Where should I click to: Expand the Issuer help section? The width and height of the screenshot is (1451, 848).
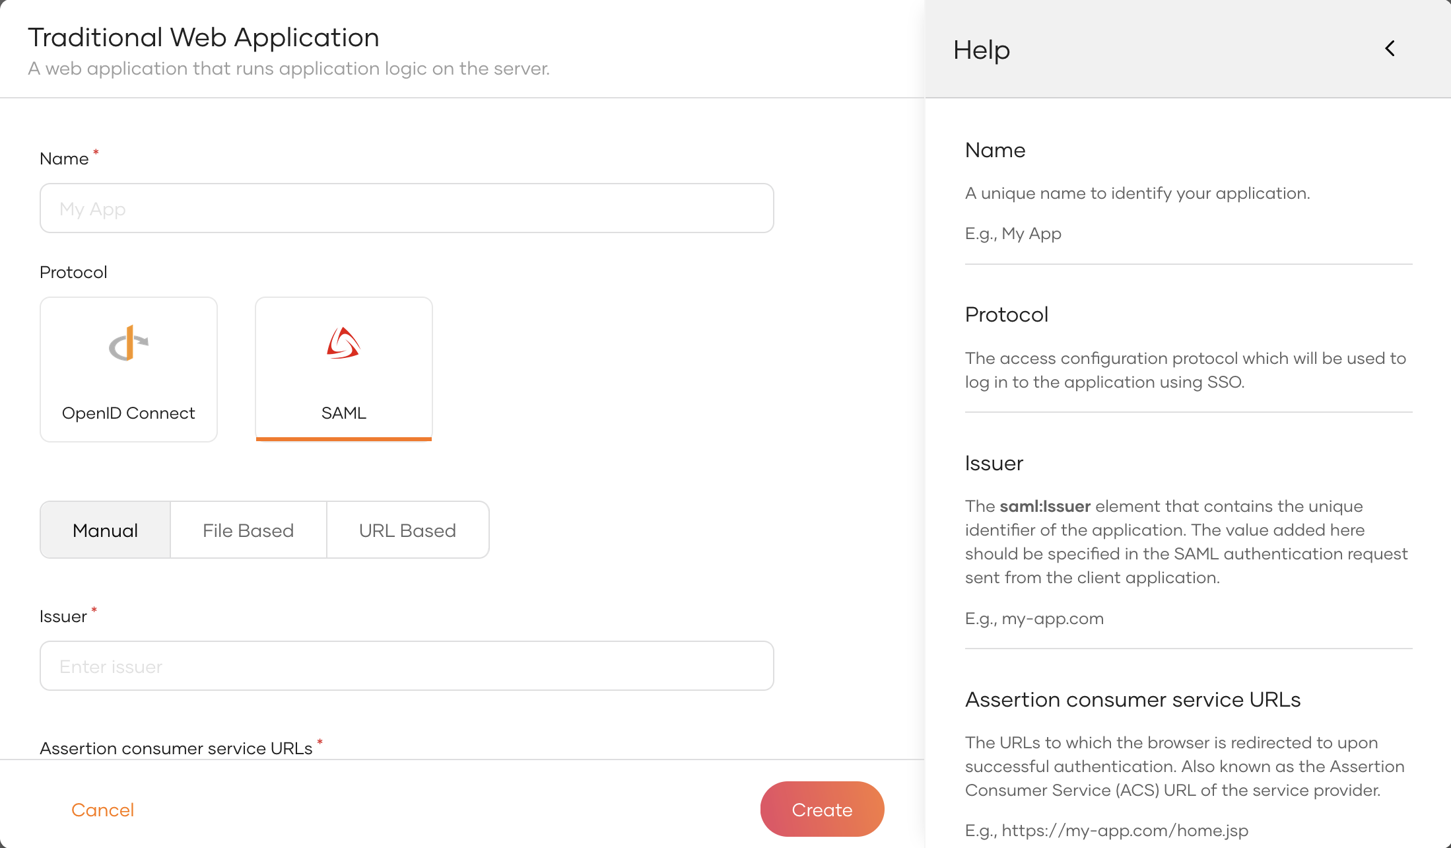point(994,463)
